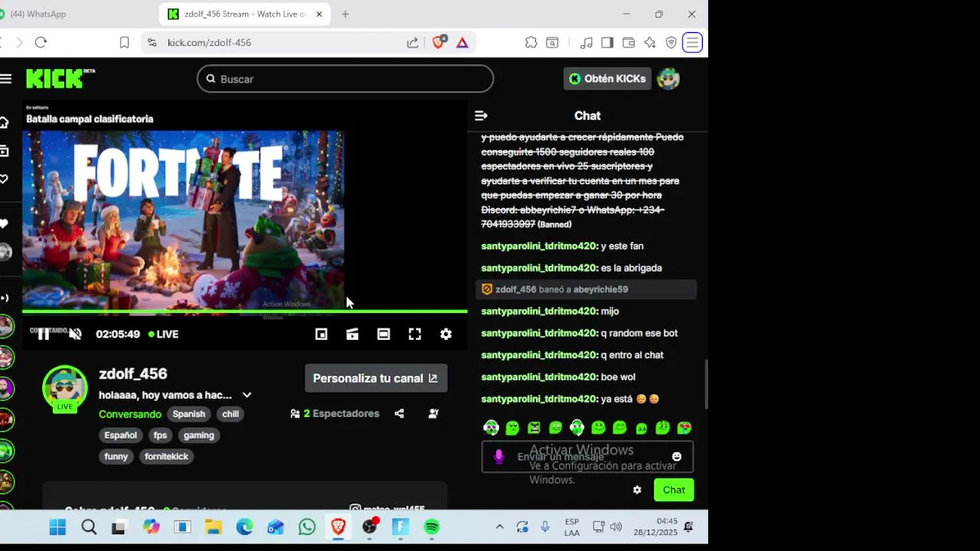Send message with green Chat button

(674, 490)
